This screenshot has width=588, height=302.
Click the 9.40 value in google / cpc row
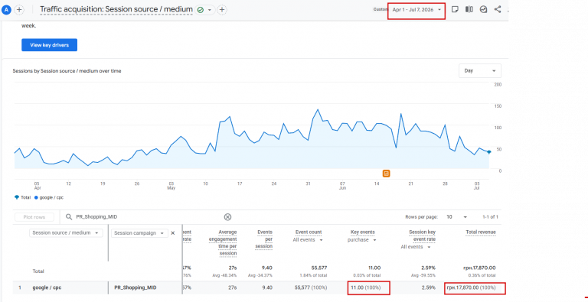pos(266,287)
